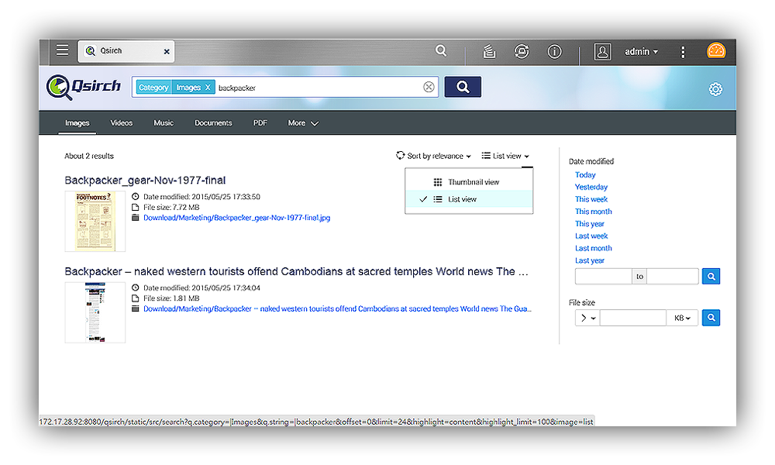
Task: Run search with dark magnifier button
Action: click(463, 87)
